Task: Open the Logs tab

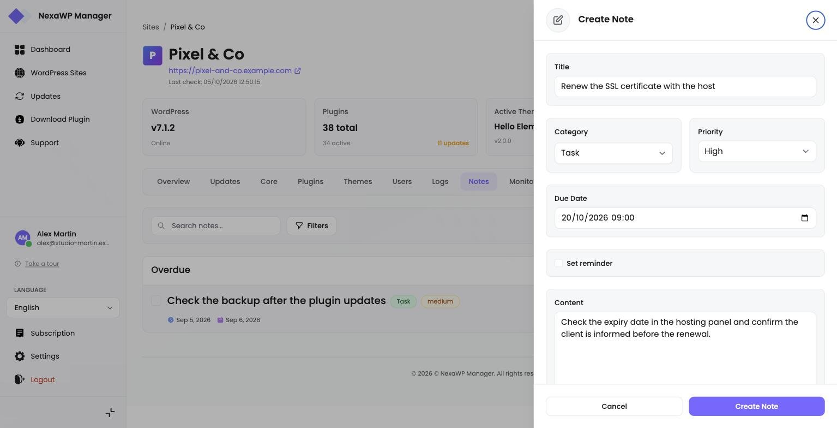Action: (x=440, y=182)
